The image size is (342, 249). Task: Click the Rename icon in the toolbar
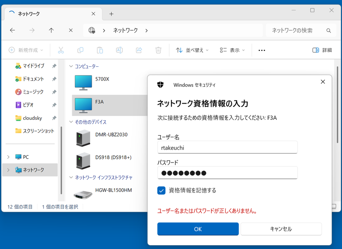(118, 50)
